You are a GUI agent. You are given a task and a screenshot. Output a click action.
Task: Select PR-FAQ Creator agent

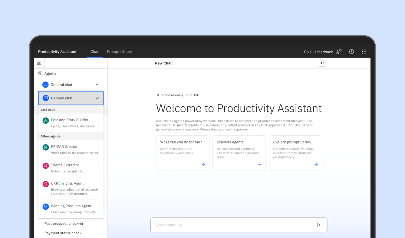point(71,150)
